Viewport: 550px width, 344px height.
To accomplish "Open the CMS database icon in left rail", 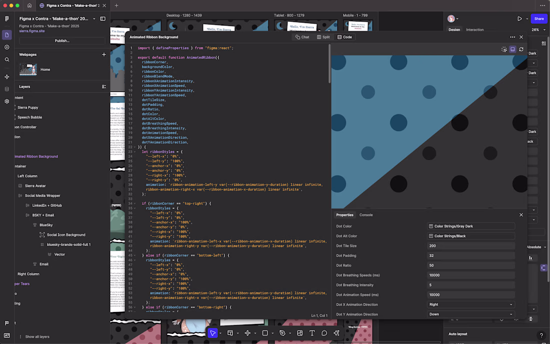I will point(6,89).
